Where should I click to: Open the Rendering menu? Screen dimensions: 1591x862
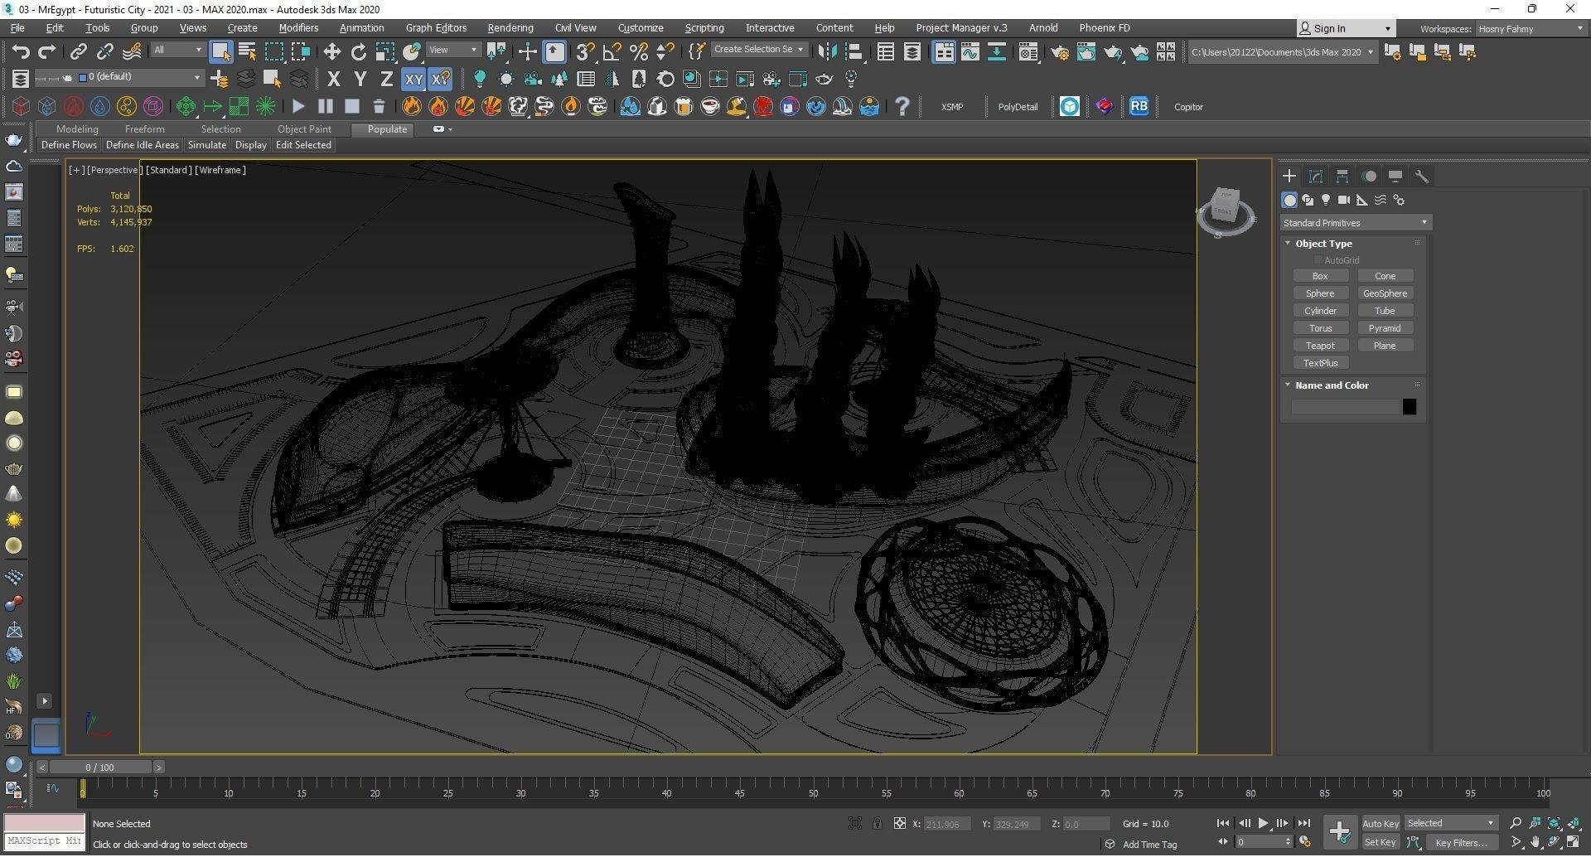point(510,28)
